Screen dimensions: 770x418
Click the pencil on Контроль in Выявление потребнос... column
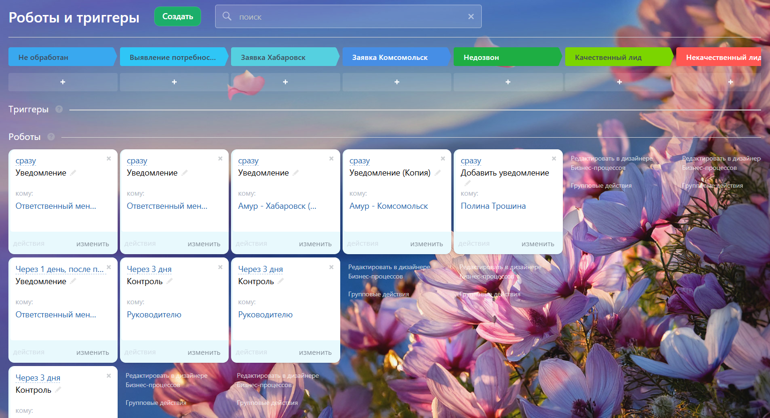tap(170, 281)
